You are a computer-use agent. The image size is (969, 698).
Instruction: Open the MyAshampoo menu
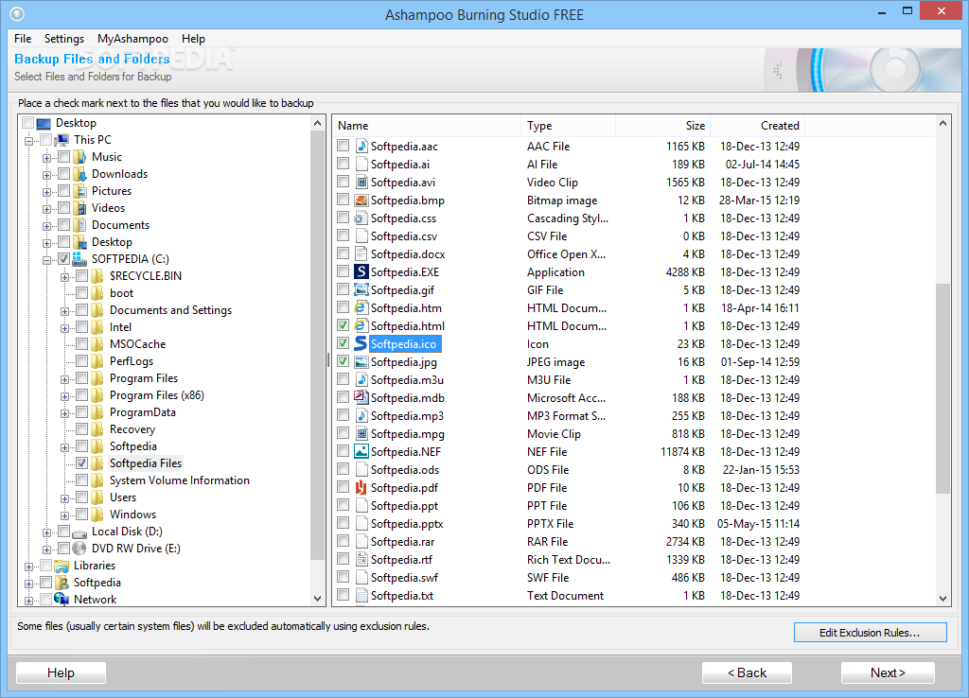[x=132, y=38]
